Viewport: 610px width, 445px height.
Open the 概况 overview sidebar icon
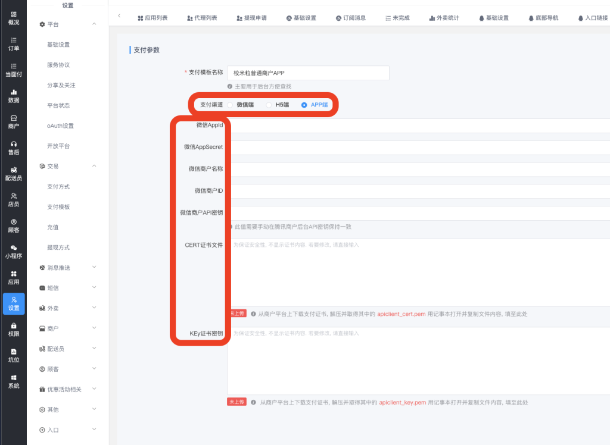pos(13,18)
